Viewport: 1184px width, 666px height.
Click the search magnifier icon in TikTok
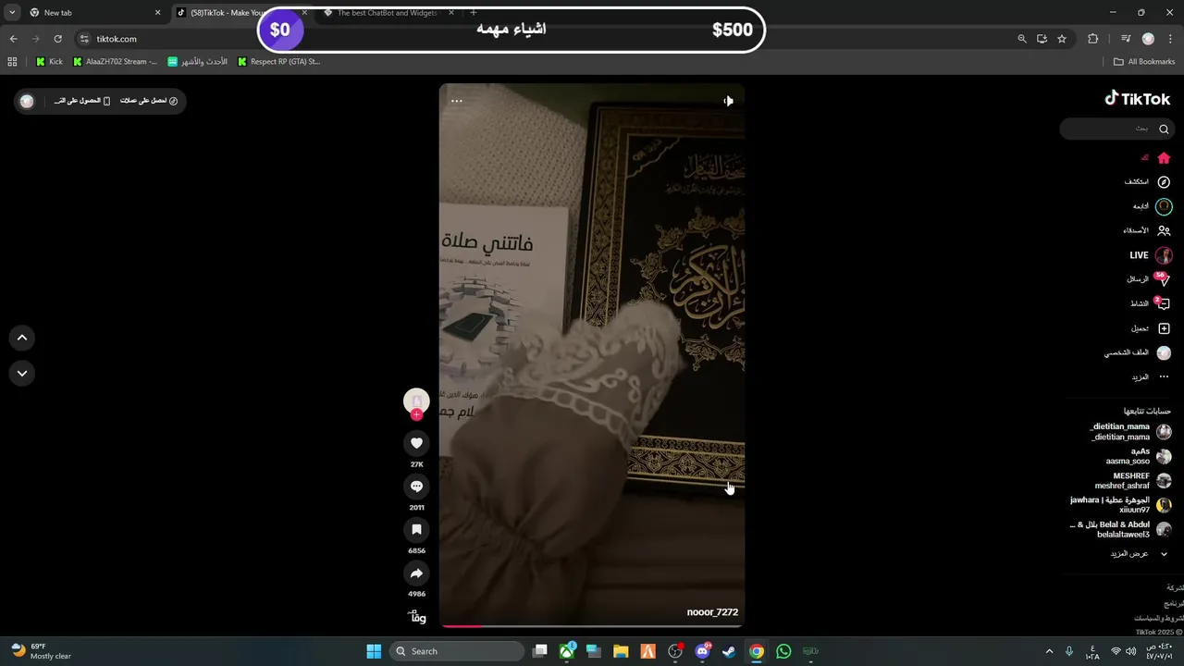(x=1164, y=129)
